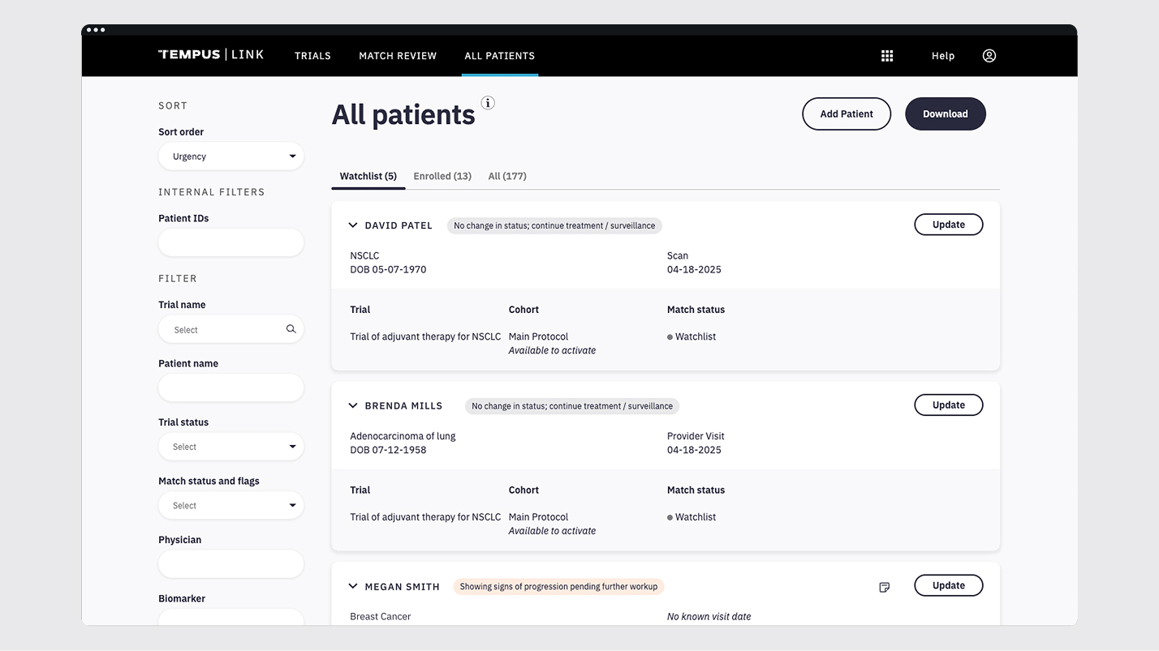The width and height of the screenshot is (1159, 651).
Task: Click the search icon in Trial name field
Action: click(291, 329)
